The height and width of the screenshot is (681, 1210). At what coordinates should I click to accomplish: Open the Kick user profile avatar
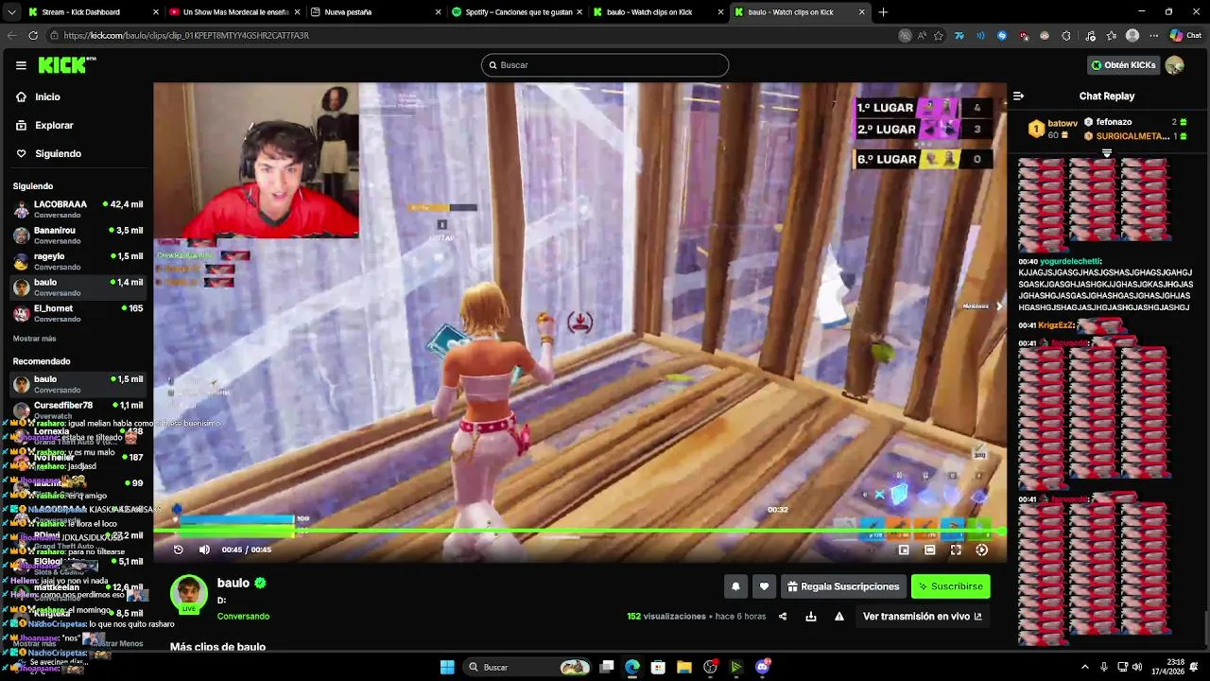point(1175,65)
